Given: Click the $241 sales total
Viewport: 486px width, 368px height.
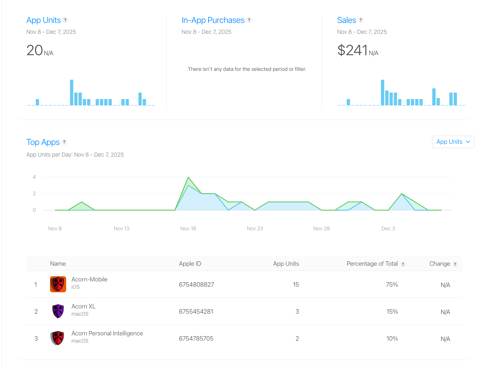Looking at the screenshot, I should coord(353,50).
